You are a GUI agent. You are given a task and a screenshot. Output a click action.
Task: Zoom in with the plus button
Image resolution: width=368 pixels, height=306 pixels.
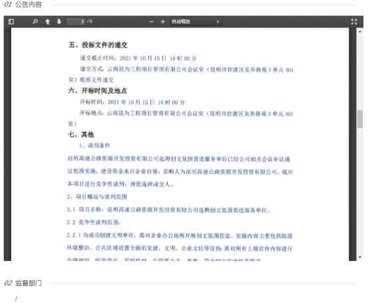point(162,21)
